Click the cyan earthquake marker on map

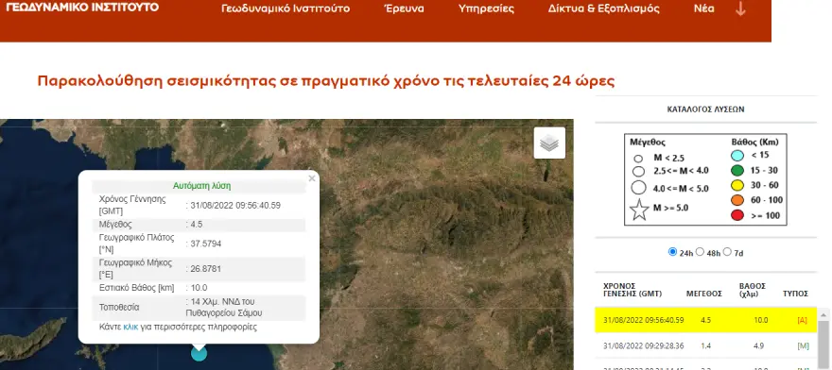(199, 353)
